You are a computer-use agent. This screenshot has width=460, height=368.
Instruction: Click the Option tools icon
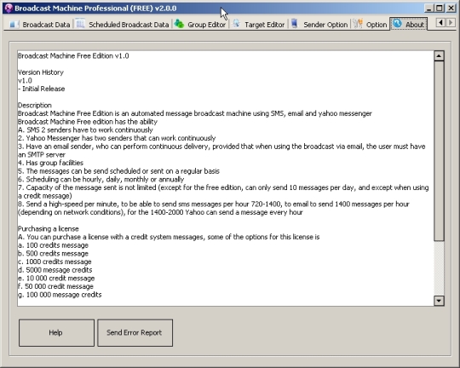[x=357, y=24]
